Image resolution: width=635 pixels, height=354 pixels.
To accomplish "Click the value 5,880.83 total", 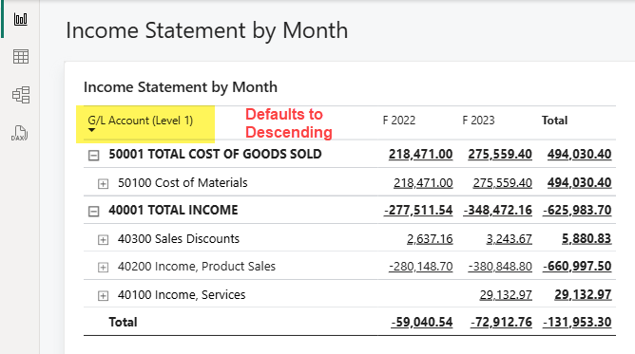I will 587,239.
